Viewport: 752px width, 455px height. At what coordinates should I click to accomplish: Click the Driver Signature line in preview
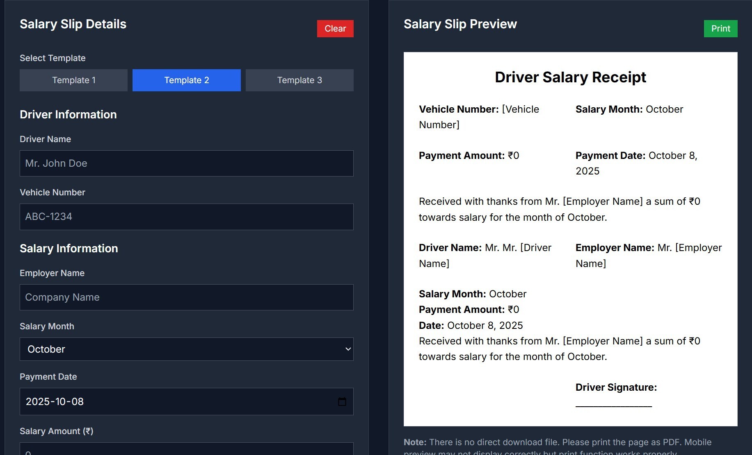click(x=613, y=405)
